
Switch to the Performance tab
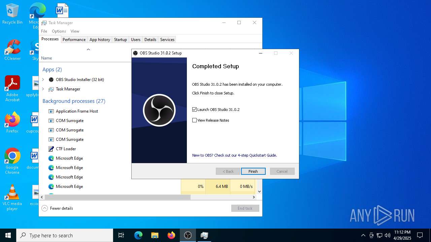[x=74, y=40]
